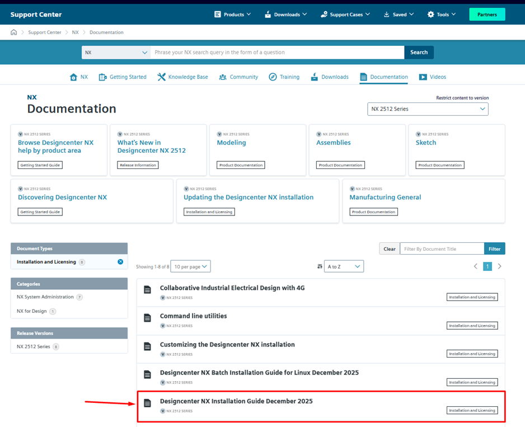Open the 10 per page dropdown
The height and width of the screenshot is (427, 525).
tap(190, 266)
